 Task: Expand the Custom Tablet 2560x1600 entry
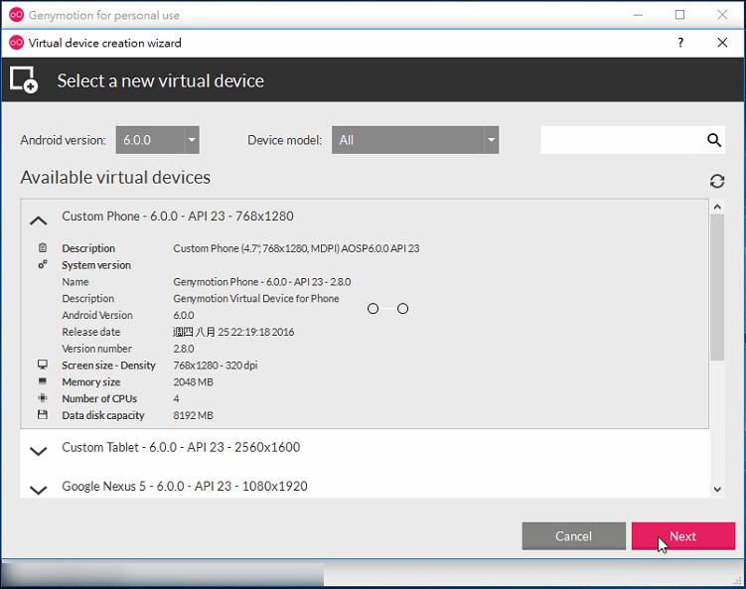click(38, 451)
